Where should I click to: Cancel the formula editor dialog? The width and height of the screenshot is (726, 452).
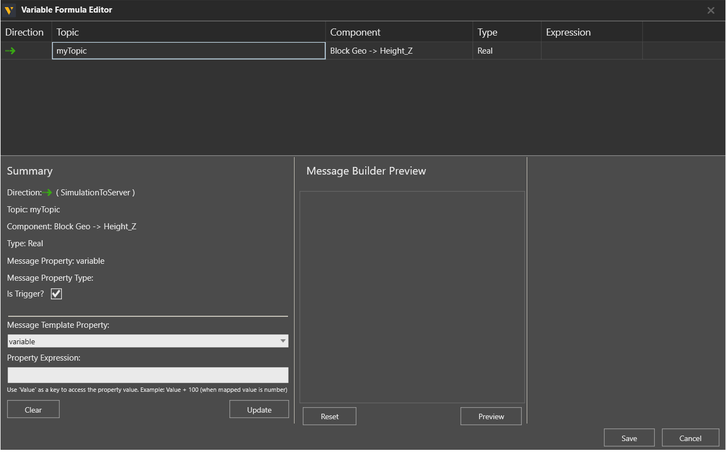coord(690,438)
